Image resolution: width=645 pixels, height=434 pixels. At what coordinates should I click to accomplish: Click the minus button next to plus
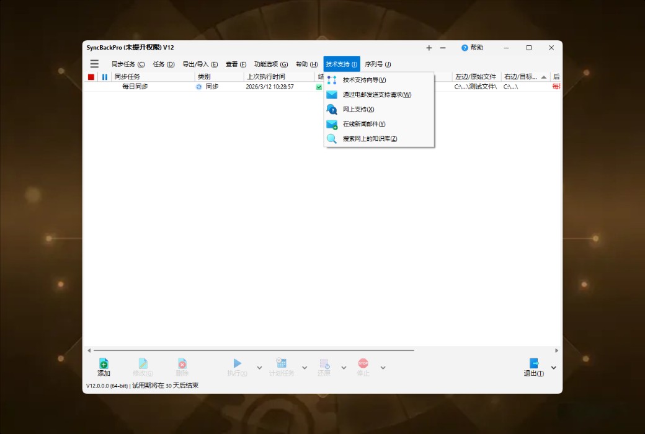tap(443, 48)
